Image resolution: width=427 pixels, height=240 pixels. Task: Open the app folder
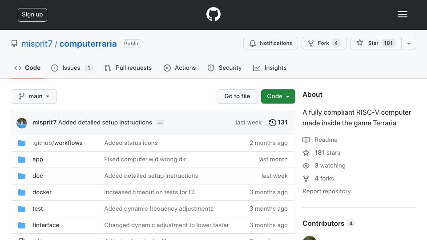pyautogui.click(x=37, y=160)
